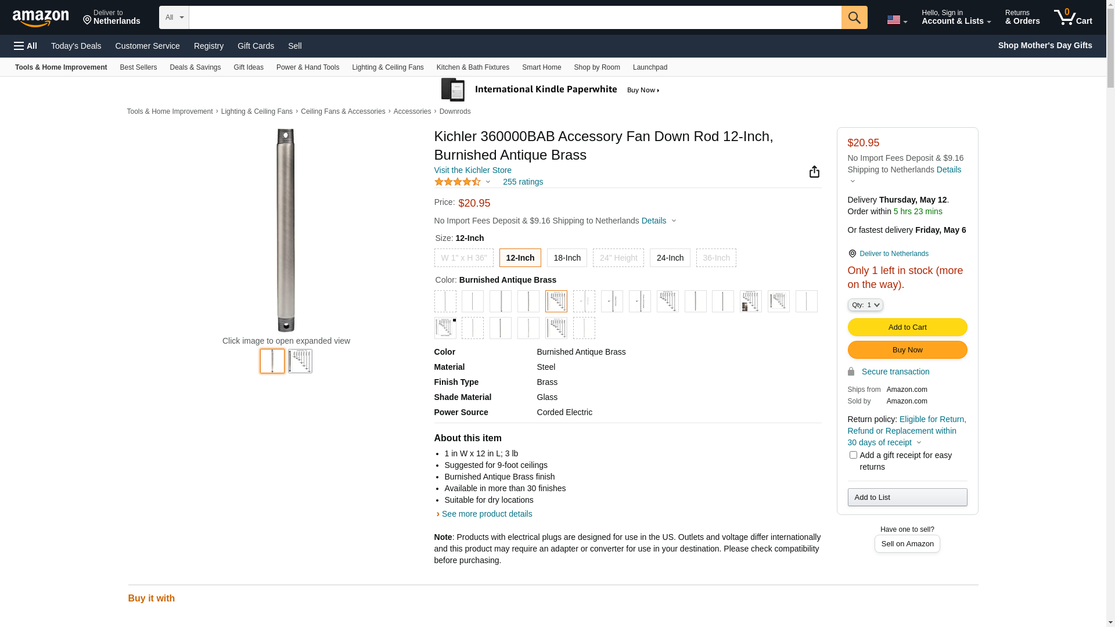
Task: Click the search magnifying glass button
Action: (x=854, y=17)
